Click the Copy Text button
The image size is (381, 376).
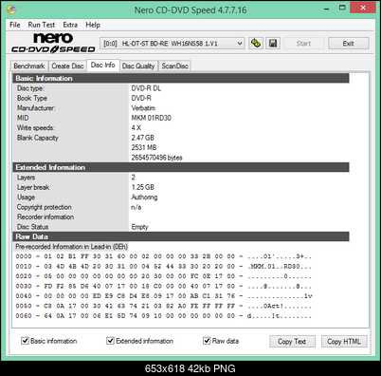click(x=292, y=341)
